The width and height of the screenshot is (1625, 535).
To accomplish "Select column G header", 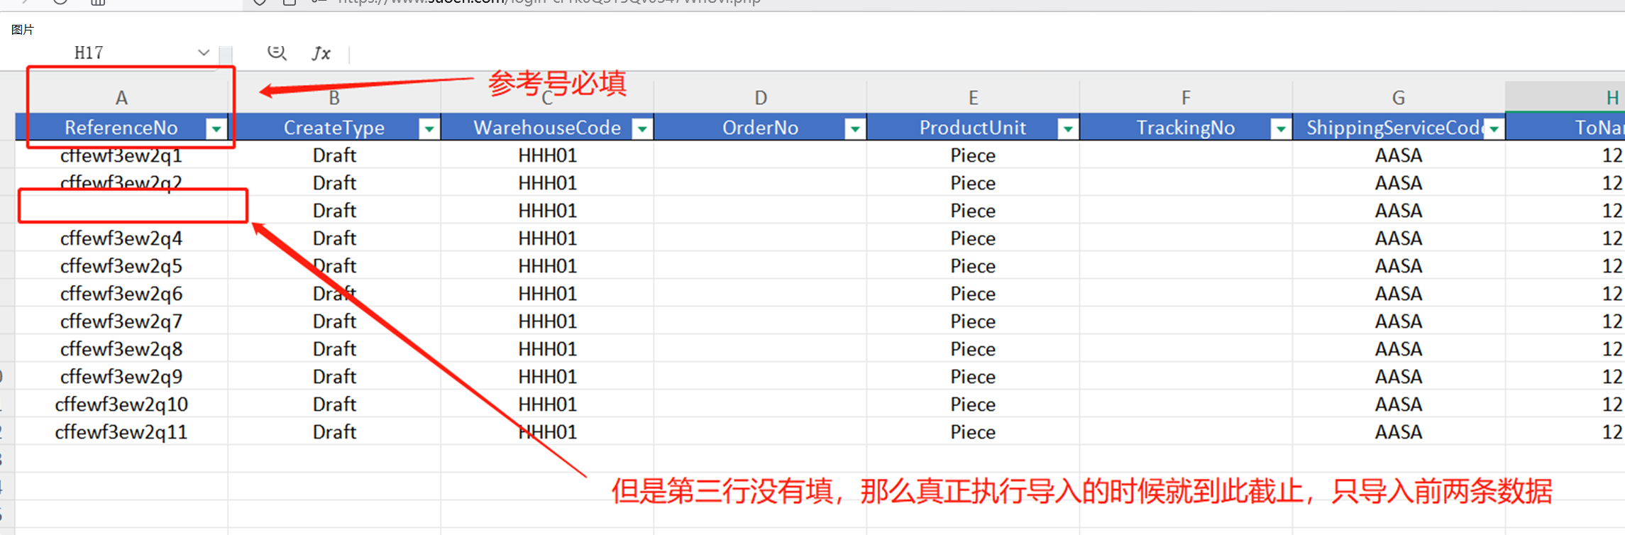I will [x=1399, y=97].
